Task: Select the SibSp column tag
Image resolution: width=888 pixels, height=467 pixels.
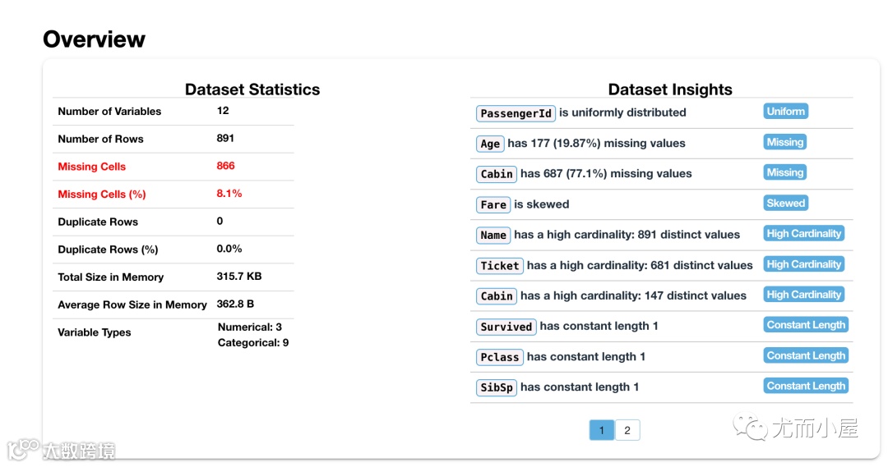Action: (x=497, y=387)
